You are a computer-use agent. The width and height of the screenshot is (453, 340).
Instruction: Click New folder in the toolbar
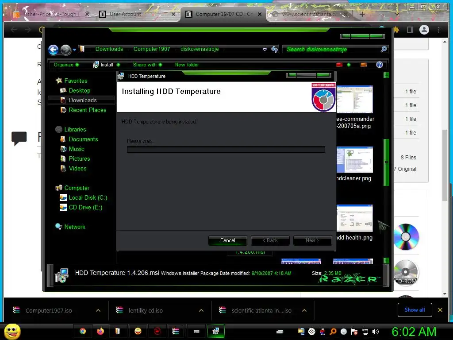(x=187, y=65)
